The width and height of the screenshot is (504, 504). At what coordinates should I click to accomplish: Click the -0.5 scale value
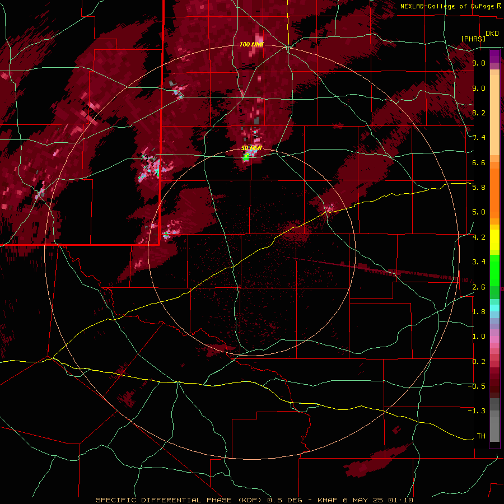[477, 386]
